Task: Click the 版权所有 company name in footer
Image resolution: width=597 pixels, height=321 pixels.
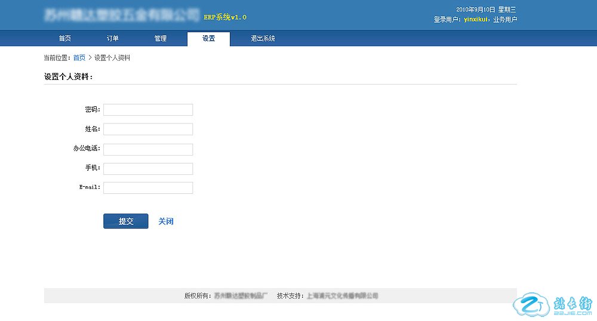Action: [x=241, y=296]
